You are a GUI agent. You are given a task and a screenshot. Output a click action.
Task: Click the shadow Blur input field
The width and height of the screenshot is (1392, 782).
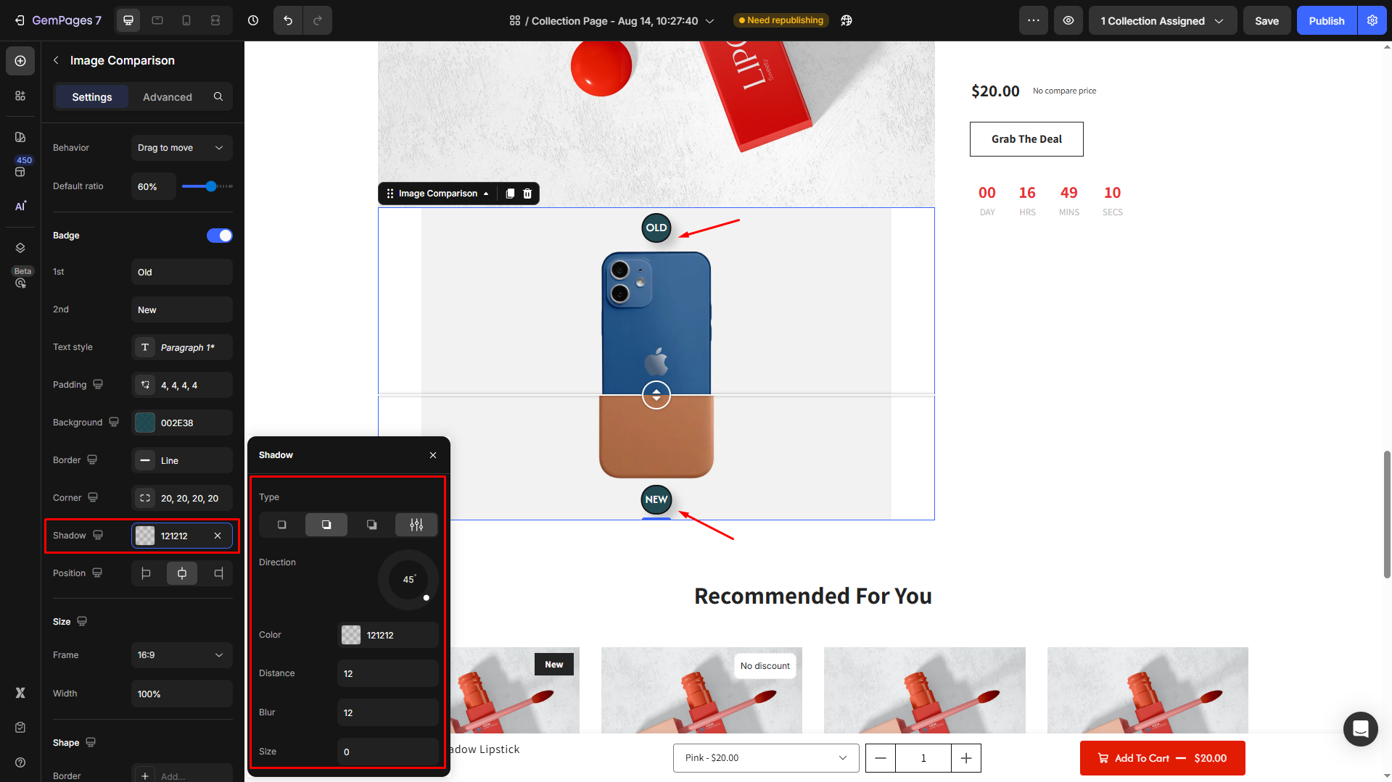click(x=388, y=712)
